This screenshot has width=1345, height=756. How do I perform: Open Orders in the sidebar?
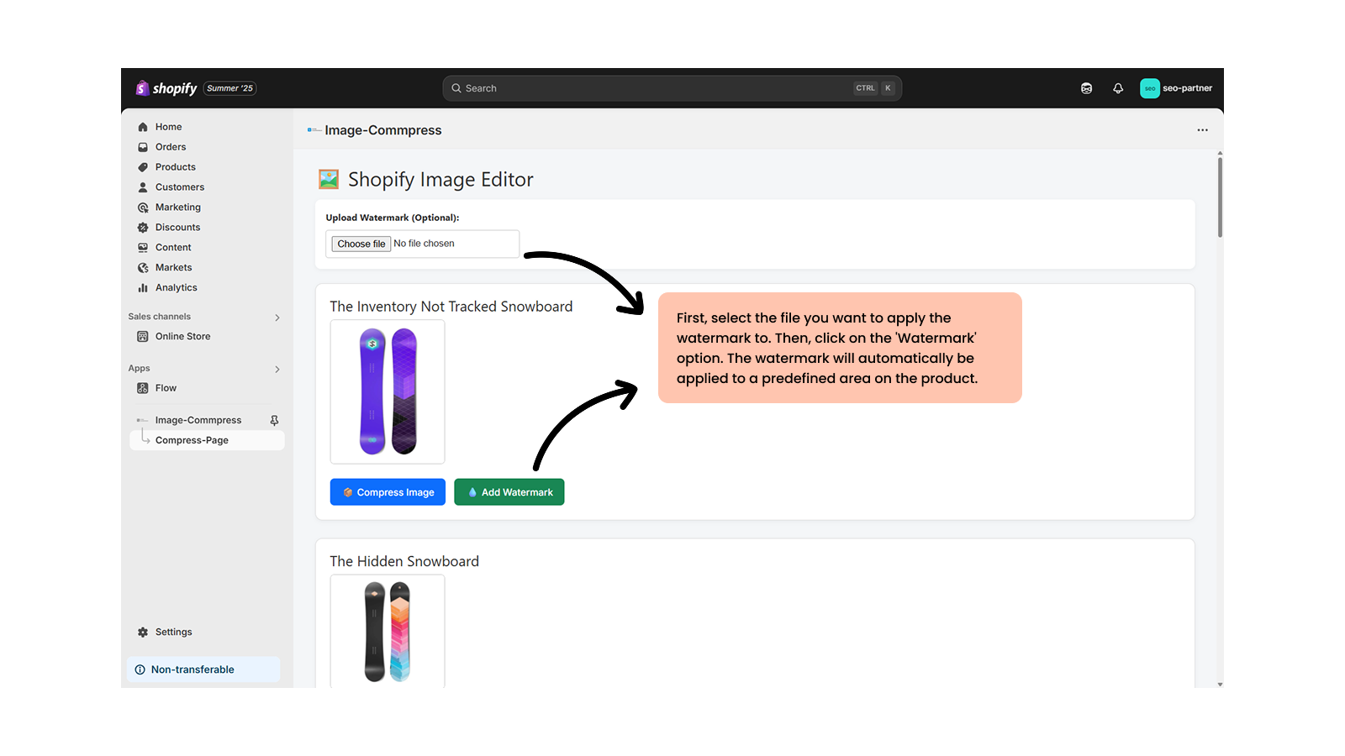pyautogui.click(x=171, y=147)
